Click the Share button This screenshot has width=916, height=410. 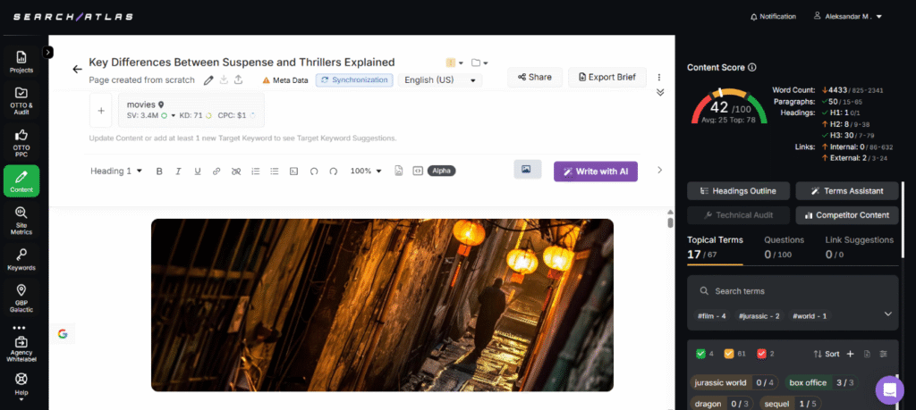(535, 77)
